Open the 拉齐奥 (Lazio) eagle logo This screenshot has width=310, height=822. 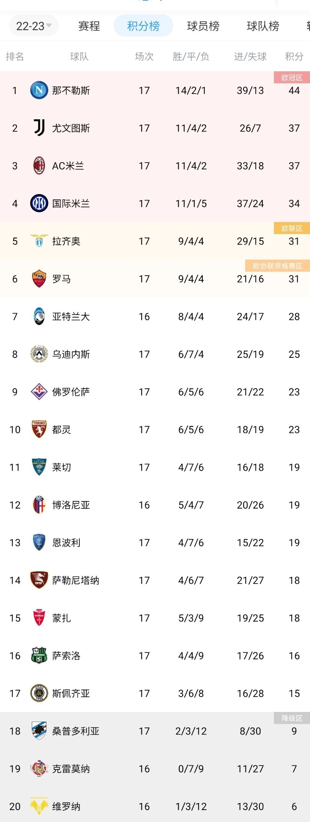click(39, 241)
